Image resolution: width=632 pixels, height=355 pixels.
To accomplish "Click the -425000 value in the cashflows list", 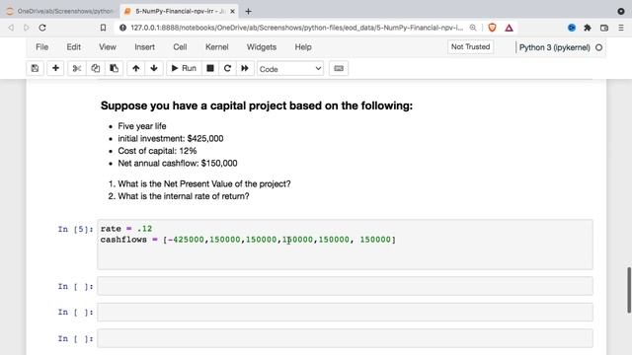I will pos(186,240).
